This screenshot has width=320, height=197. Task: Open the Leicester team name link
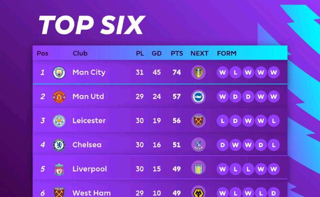89,120
